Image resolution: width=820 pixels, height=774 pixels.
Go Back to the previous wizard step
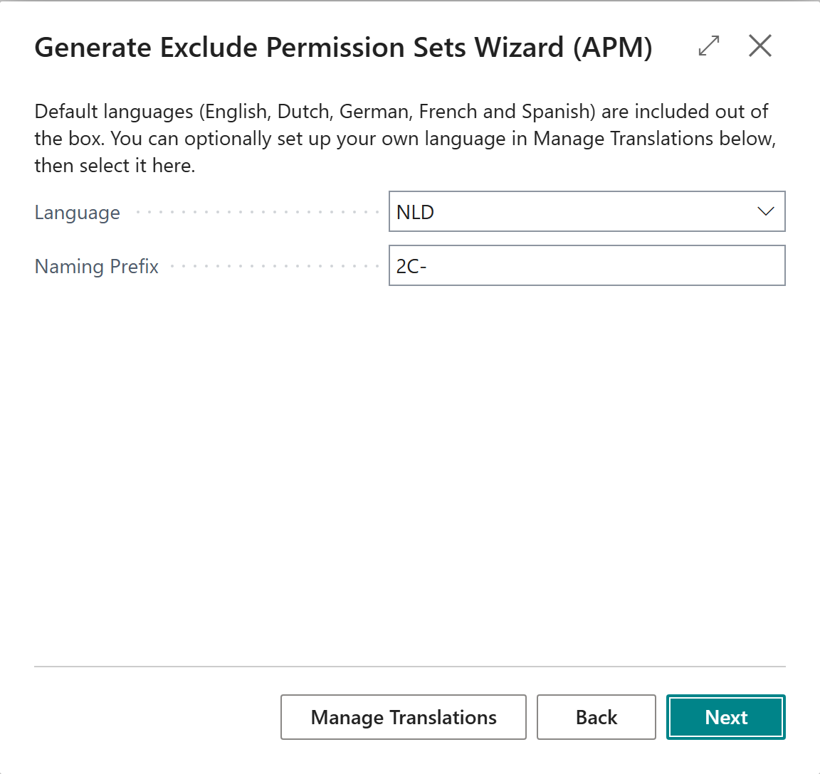pos(596,717)
